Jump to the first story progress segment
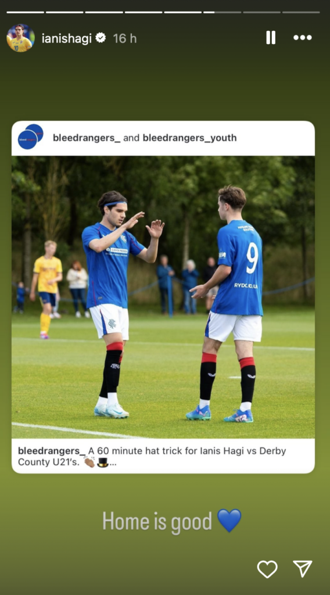Viewport: 330px width, 595px height. coord(25,12)
